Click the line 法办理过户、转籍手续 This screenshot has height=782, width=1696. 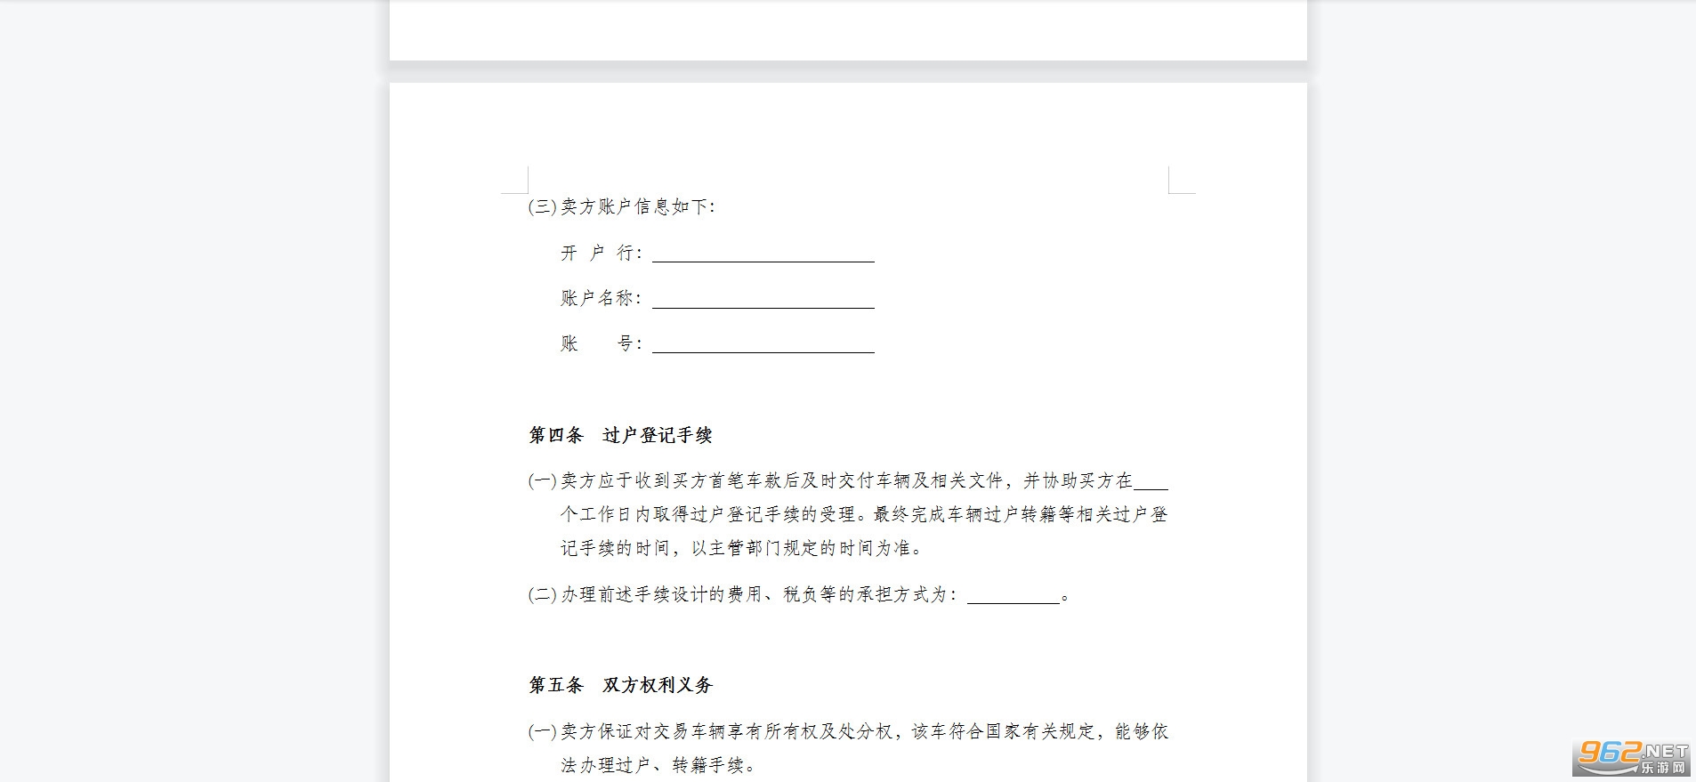[x=658, y=765]
